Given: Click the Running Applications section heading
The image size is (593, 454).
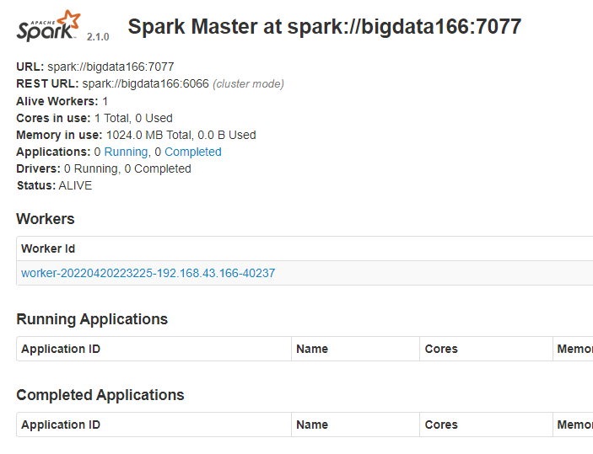Looking at the screenshot, I should click(x=92, y=319).
